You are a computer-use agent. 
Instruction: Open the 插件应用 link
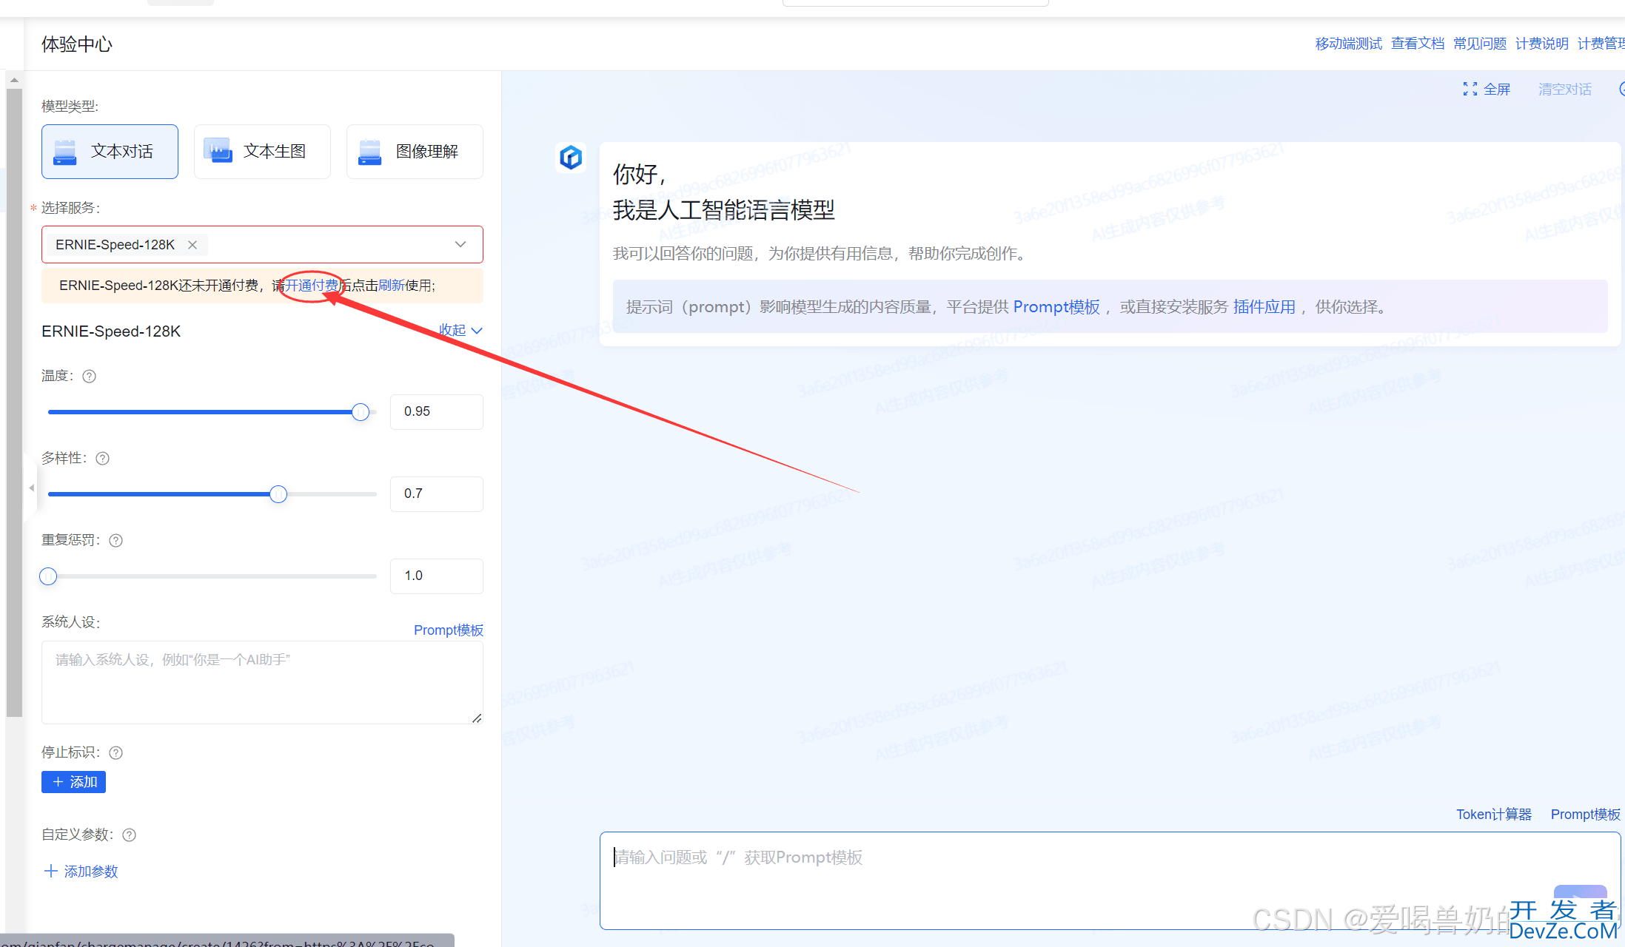click(1264, 307)
